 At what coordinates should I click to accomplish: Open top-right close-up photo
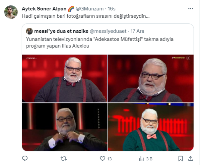[x=151, y=79]
